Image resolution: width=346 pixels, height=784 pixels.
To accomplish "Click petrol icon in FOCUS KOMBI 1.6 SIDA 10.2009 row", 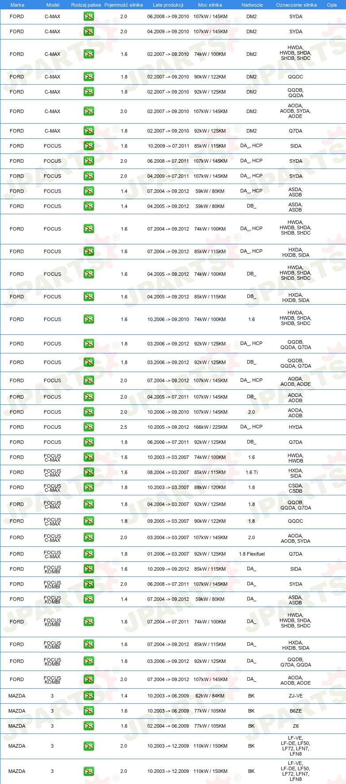I will [x=89, y=569].
